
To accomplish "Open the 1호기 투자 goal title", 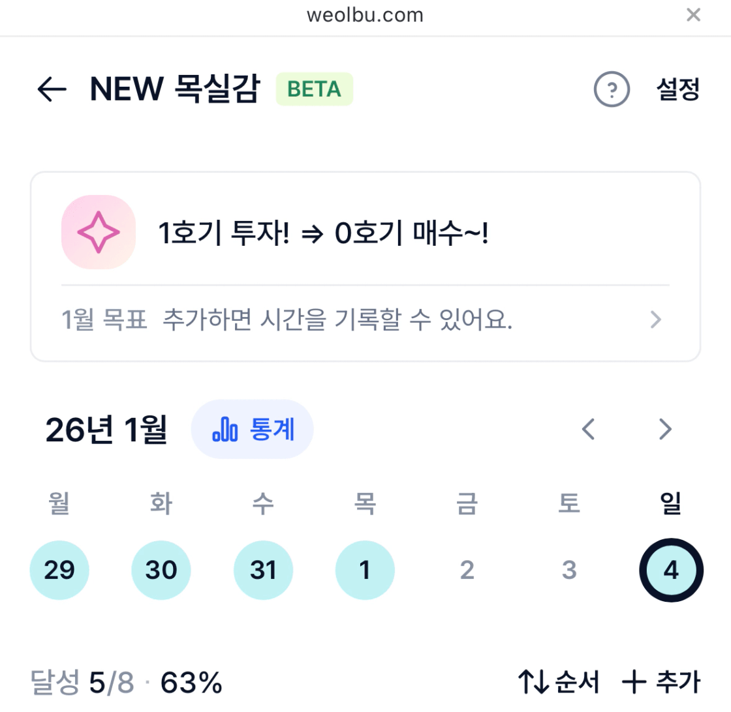I will pos(324,233).
